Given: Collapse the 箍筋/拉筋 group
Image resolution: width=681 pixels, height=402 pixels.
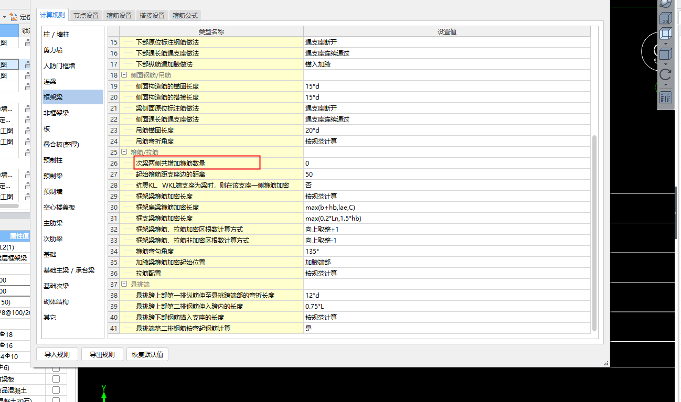Looking at the screenshot, I should tap(124, 153).
